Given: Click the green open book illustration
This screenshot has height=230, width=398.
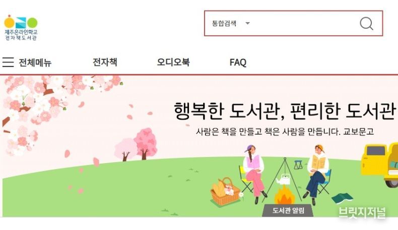Looking at the screenshot, I should click(x=342, y=198).
